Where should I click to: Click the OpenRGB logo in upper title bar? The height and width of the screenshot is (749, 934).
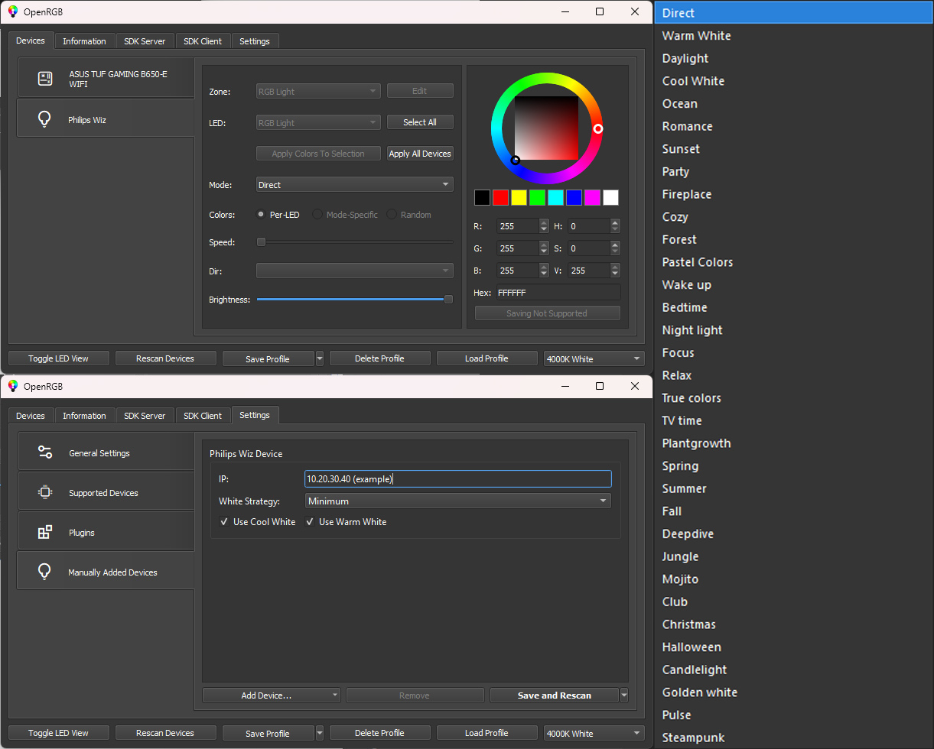coord(13,11)
